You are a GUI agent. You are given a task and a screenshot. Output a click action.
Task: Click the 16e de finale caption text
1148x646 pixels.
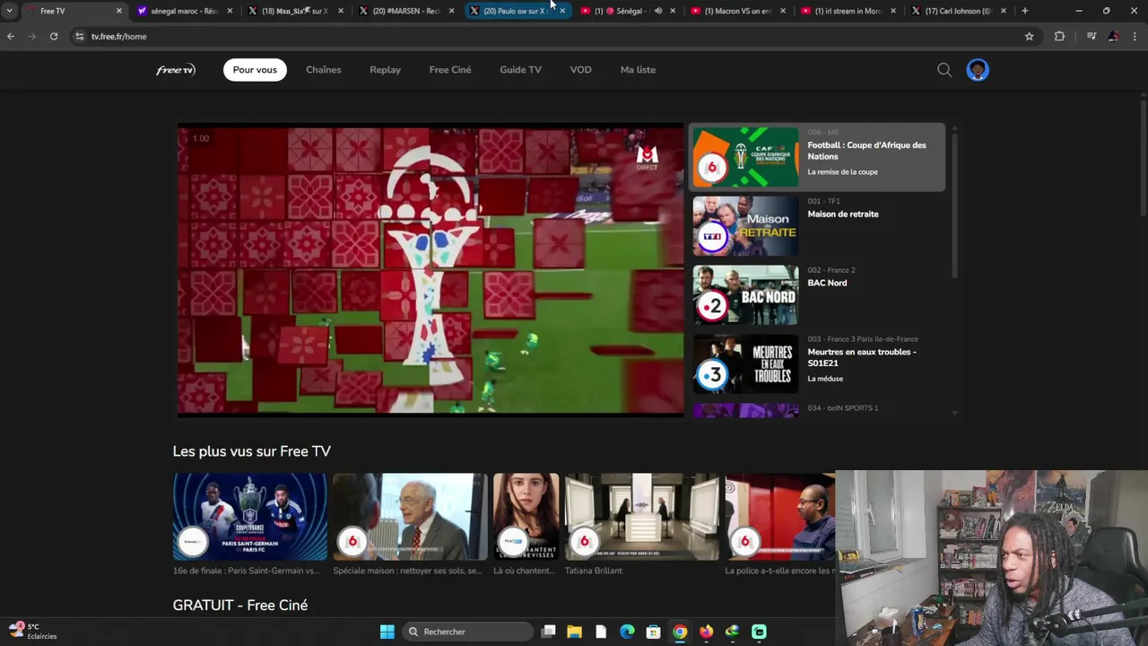click(246, 571)
